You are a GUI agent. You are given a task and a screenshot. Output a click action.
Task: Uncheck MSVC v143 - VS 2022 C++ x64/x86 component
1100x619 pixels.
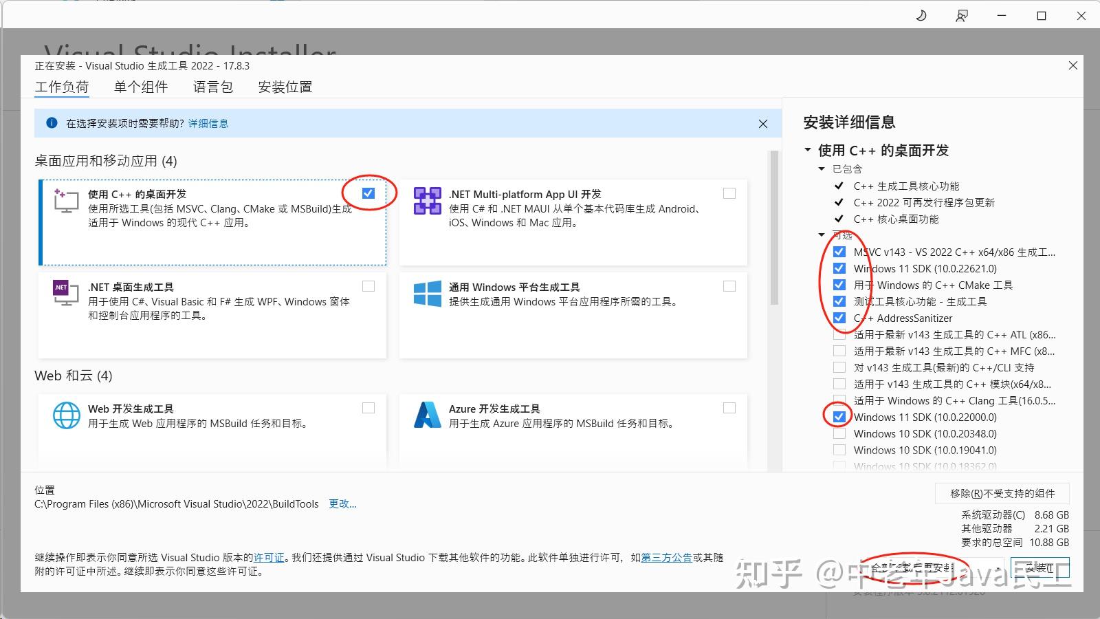[x=839, y=252]
